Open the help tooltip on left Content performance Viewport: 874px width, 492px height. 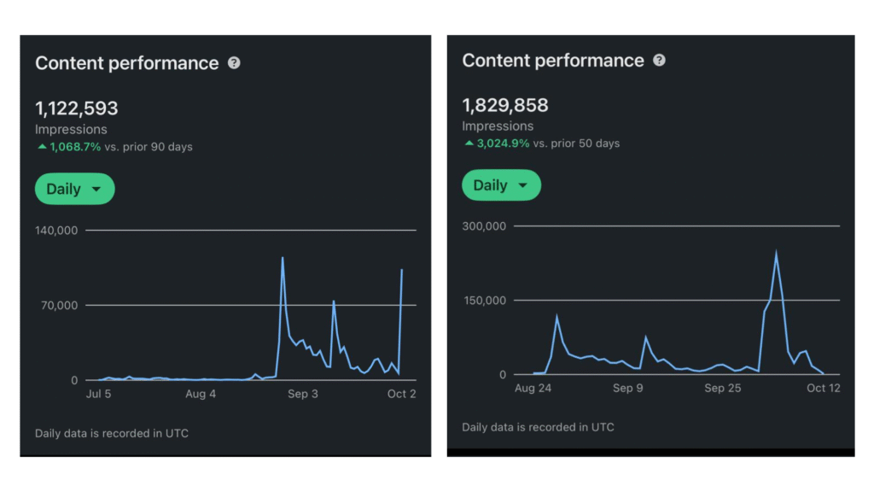[x=235, y=61]
